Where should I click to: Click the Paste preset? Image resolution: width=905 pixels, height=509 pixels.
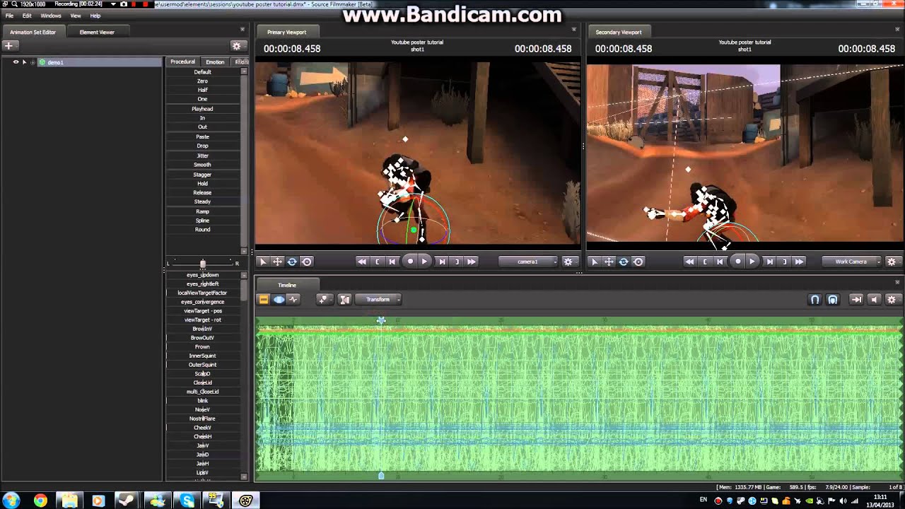(x=203, y=136)
